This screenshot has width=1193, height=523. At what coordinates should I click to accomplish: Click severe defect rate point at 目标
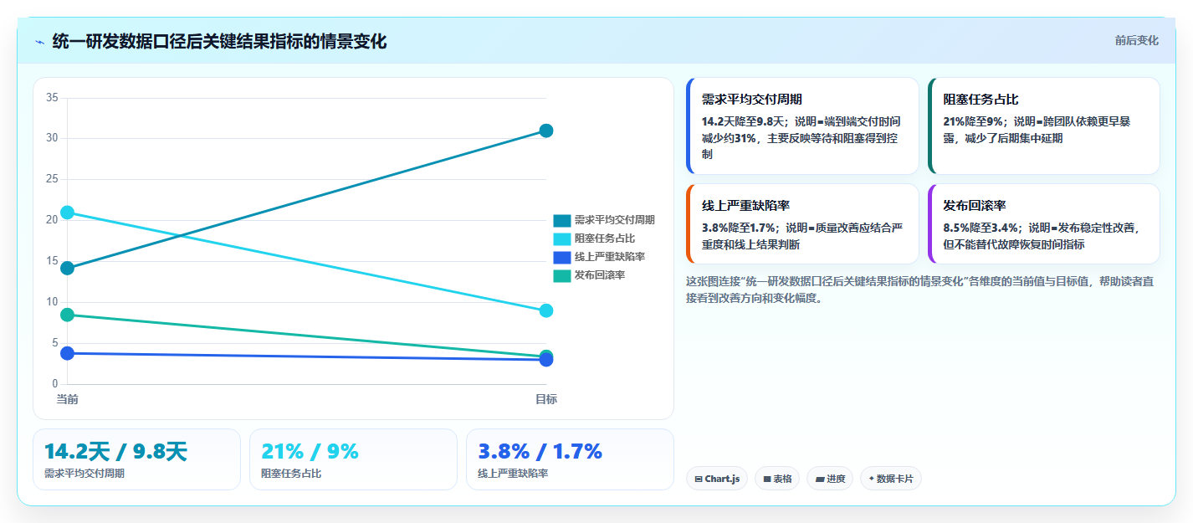point(546,360)
